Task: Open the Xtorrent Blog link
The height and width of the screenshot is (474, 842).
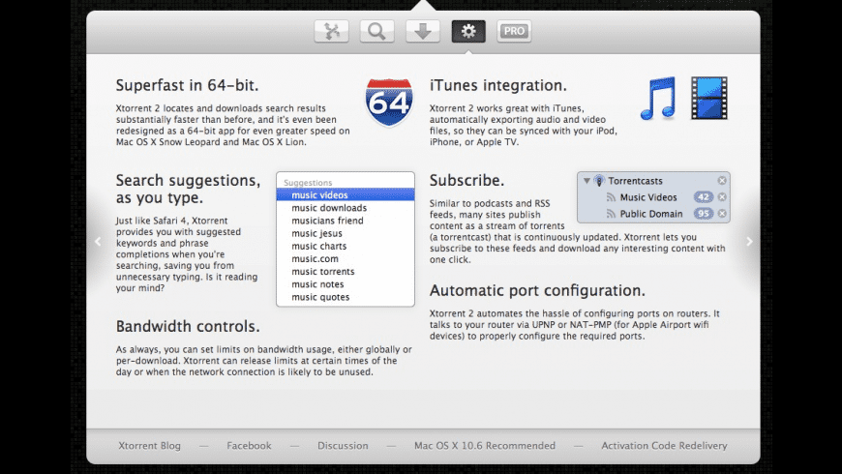Action: point(147,446)
